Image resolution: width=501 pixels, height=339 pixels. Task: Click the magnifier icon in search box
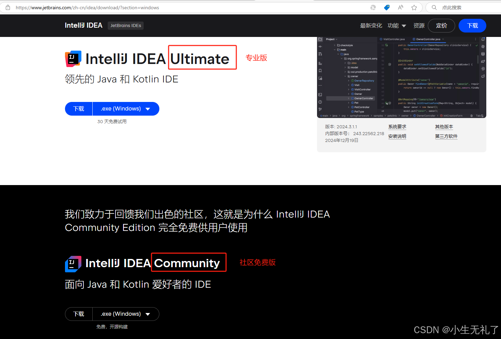[x=434, y=8]
